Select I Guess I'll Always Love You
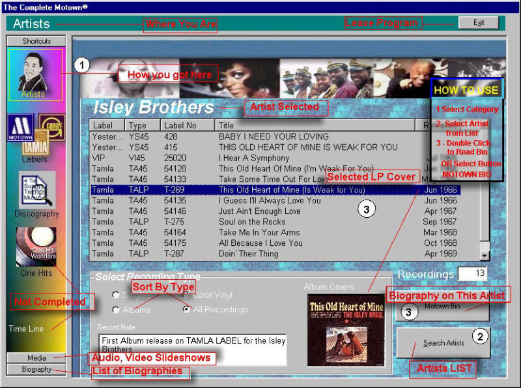 coord(275,201)
